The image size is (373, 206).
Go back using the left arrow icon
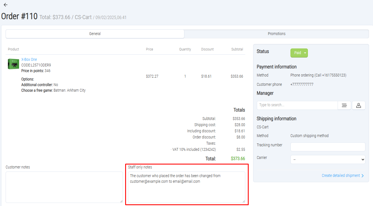[x=6, y=5]
